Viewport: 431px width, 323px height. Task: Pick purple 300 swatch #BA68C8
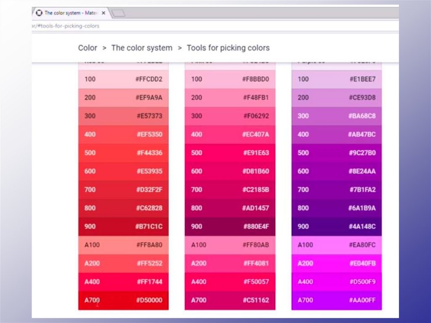click(337, 116)
